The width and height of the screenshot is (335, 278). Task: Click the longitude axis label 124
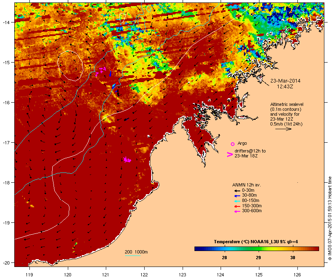(221, 275)
